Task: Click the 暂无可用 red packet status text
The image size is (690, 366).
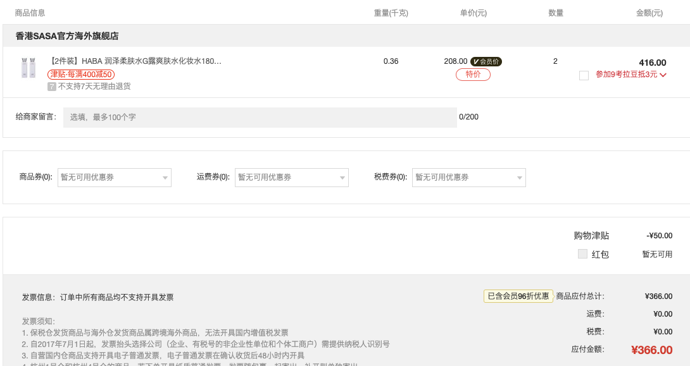Action: [x=657, y=254]
